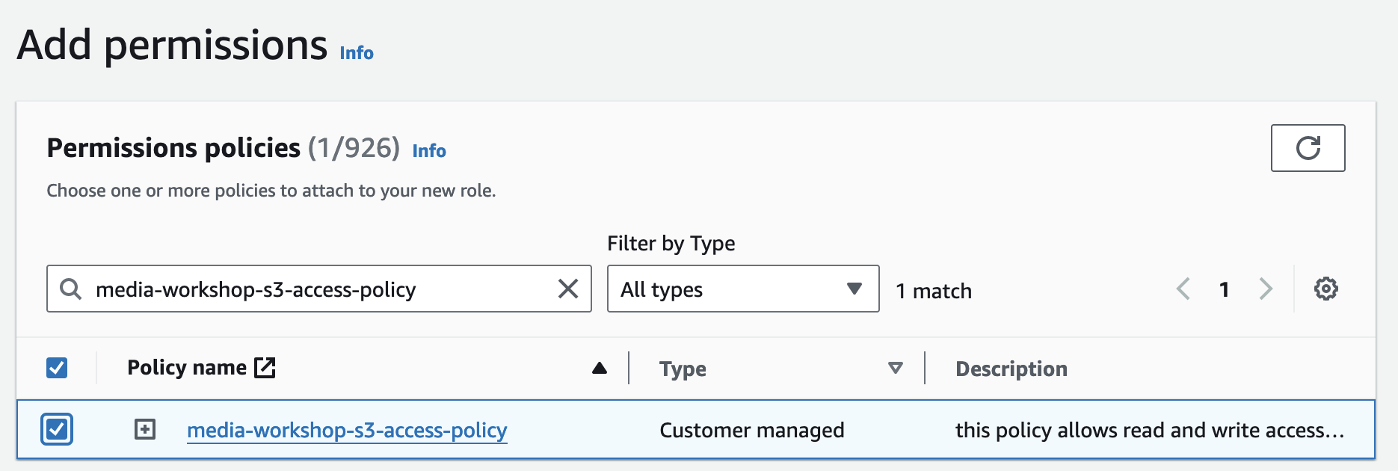Click the Description column header
The width and height of the screenshot is (1398, 471).
tap(1011, 369)
